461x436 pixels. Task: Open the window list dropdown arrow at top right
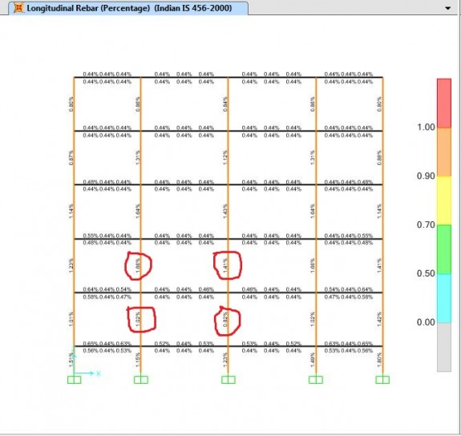[x=447, y=8]
